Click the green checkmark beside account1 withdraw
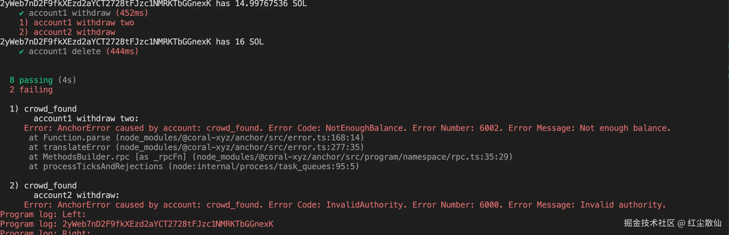 tap(22, 13)
